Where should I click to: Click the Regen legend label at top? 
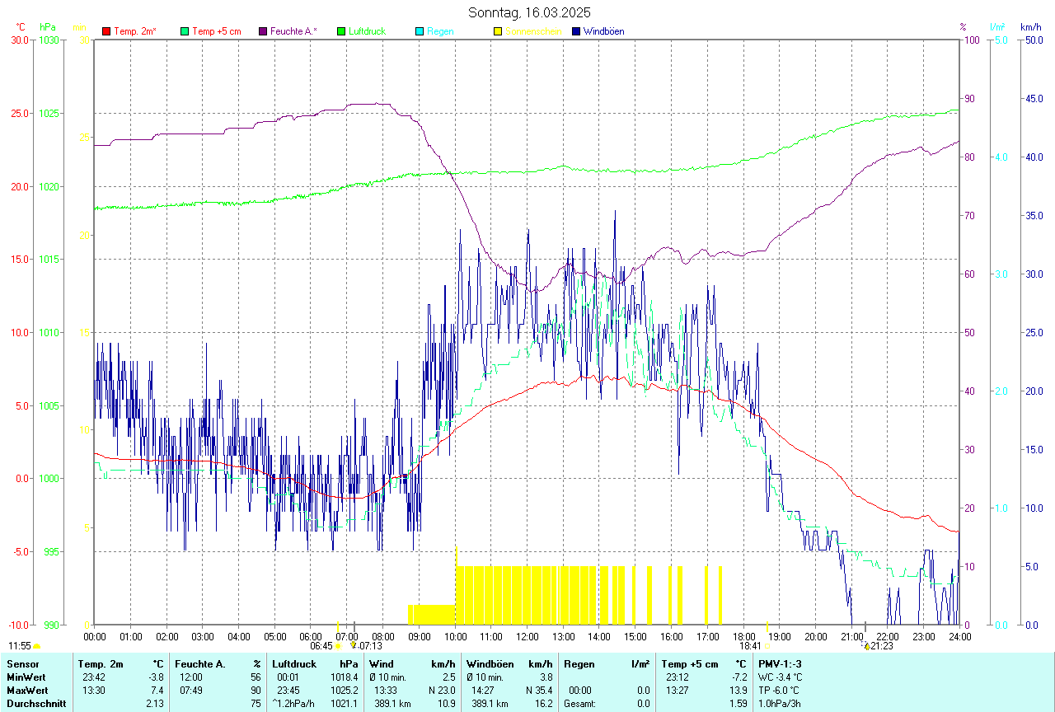pyautogui.click(x=440, y=31)
